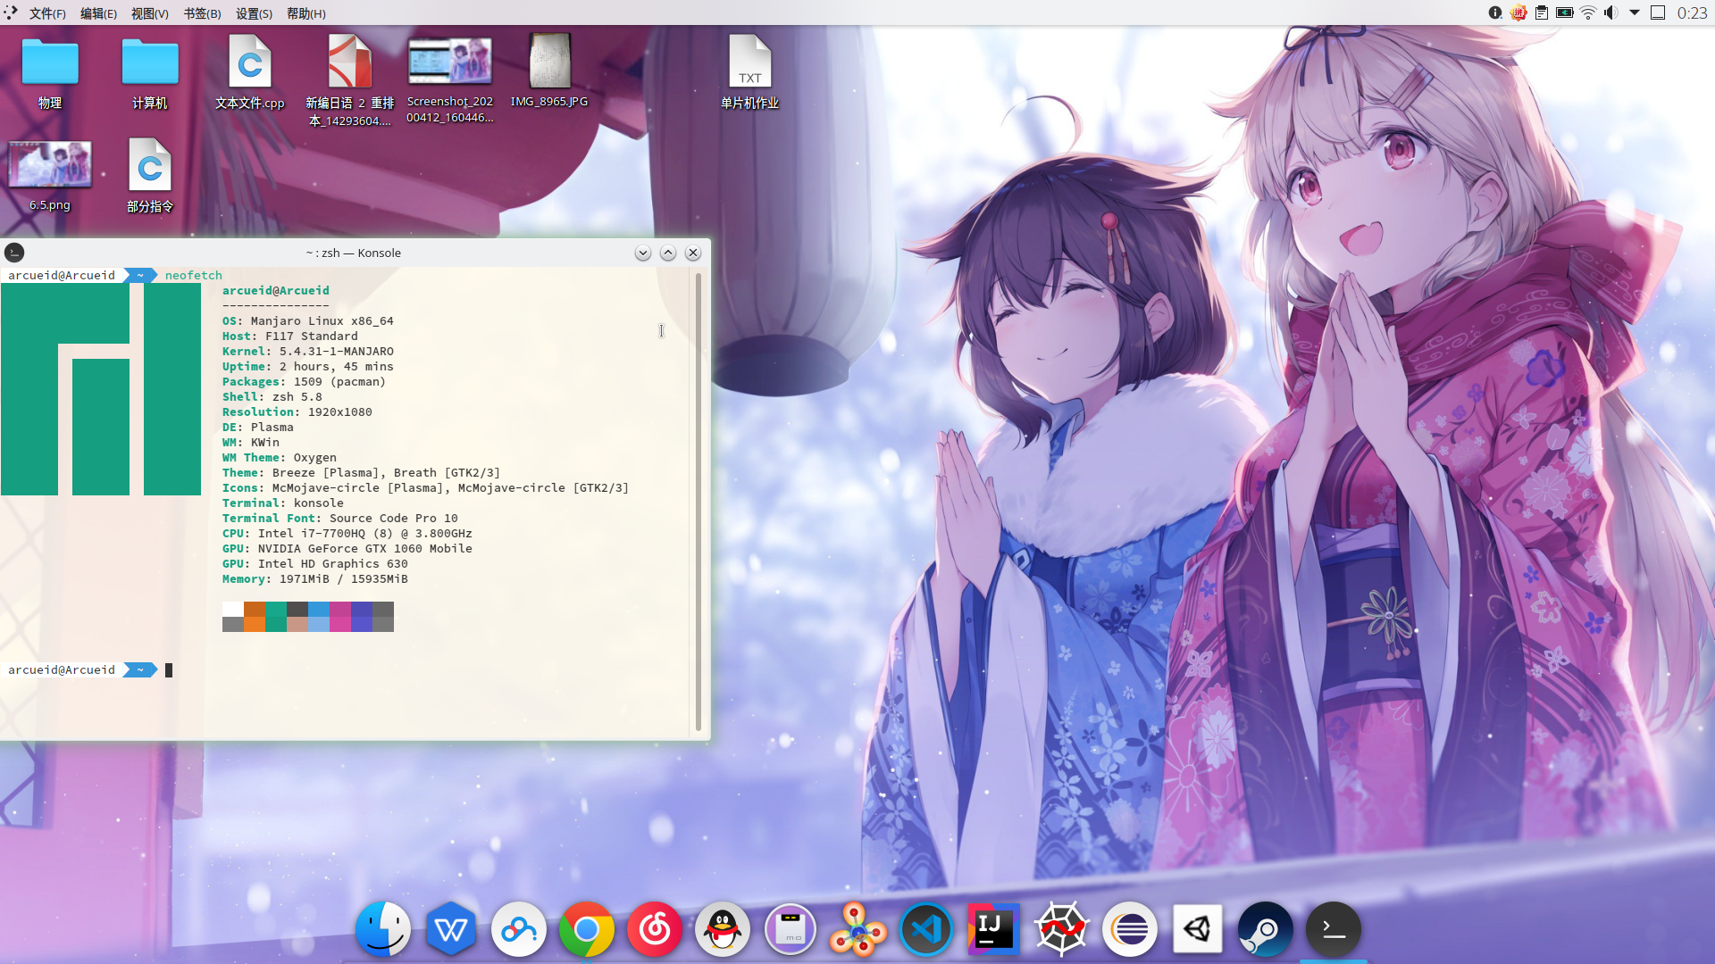Toggle the Wi-Fi network tray icon

click(x=1587, y=12)
